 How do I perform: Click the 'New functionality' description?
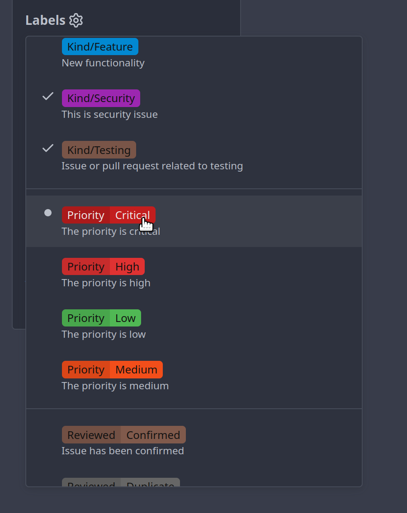(x=103, y=63)
